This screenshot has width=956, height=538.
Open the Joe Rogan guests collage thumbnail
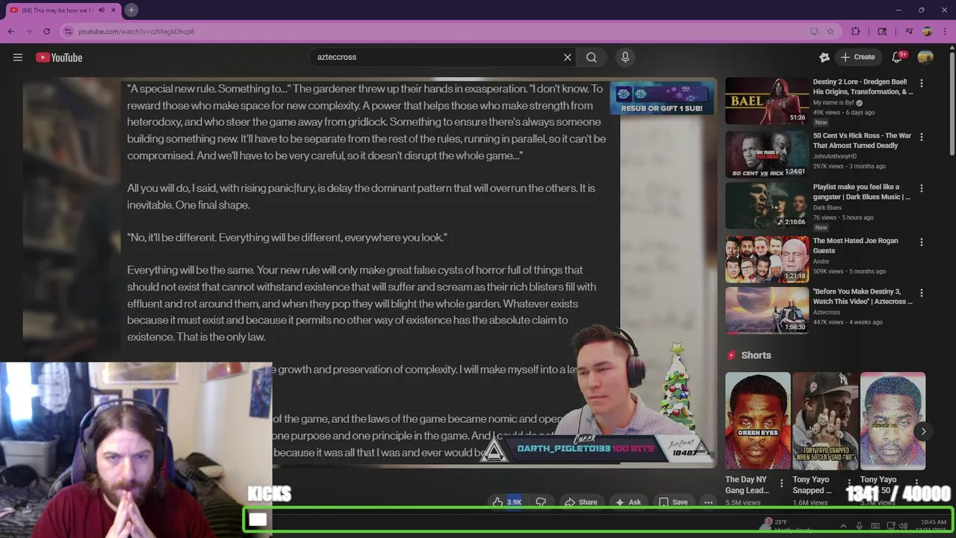pos(767,259)
